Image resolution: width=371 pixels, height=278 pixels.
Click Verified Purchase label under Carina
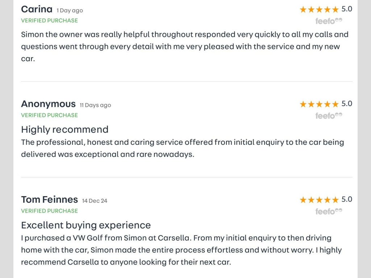coord(49,21)
